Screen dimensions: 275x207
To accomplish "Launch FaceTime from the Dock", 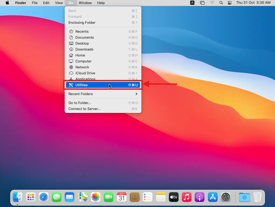I will pyautogui.click(x=109, y=197).
